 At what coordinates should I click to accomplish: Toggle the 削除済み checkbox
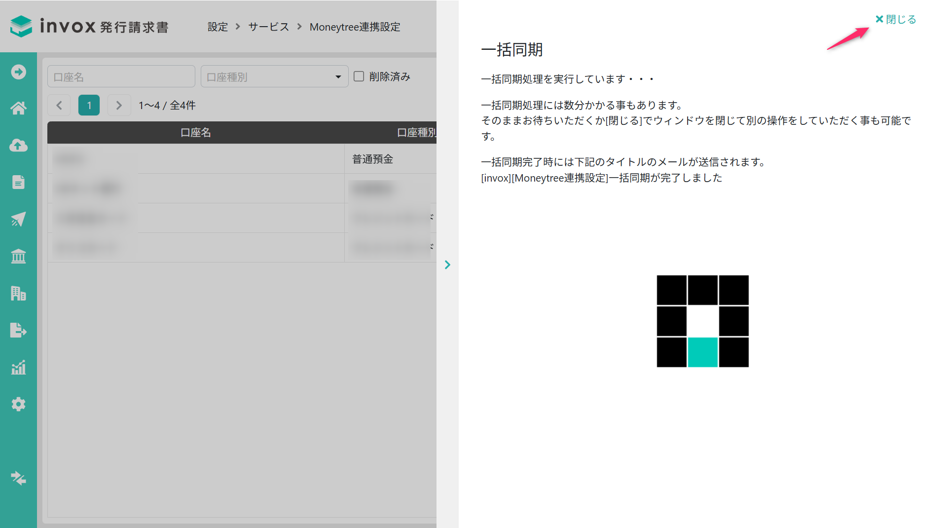click(359, 76)
